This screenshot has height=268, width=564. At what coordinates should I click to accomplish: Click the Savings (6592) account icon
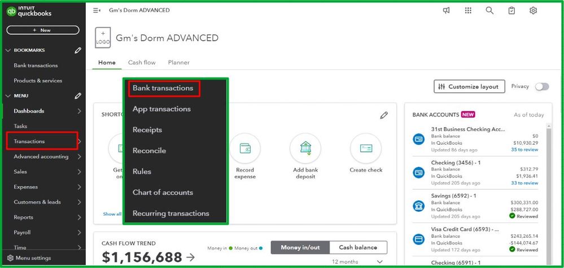pos(419,206)
